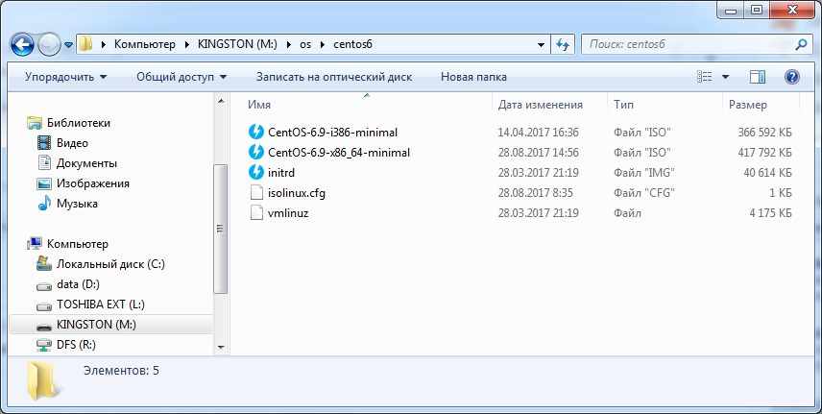Image resolution: width=822 pixels, height=414 pixels.
Task: Click the Back navigation arrow button
Action: tap(23, 44)
